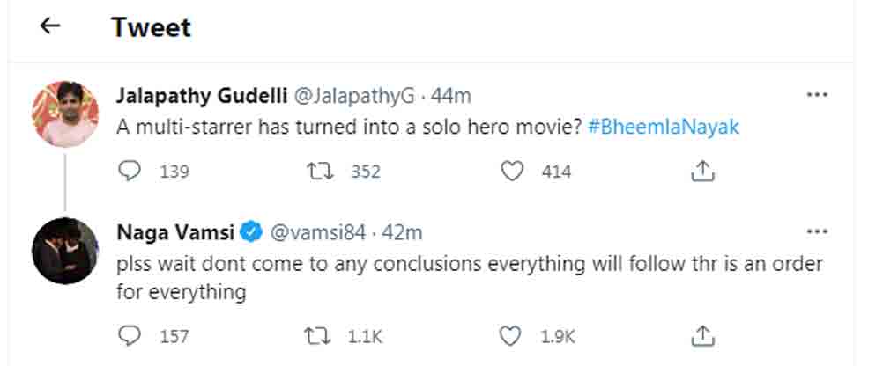Like Naga Vamsi's tweet
The width and height of the screenshot is (883, 366).
click(513, 335)
